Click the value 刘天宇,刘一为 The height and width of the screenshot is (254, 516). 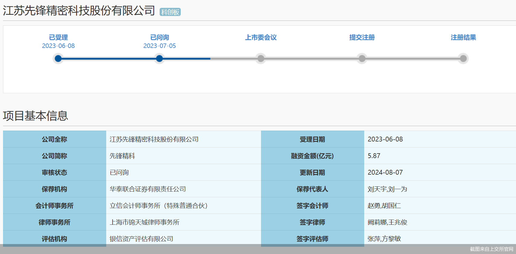point(387,189)
